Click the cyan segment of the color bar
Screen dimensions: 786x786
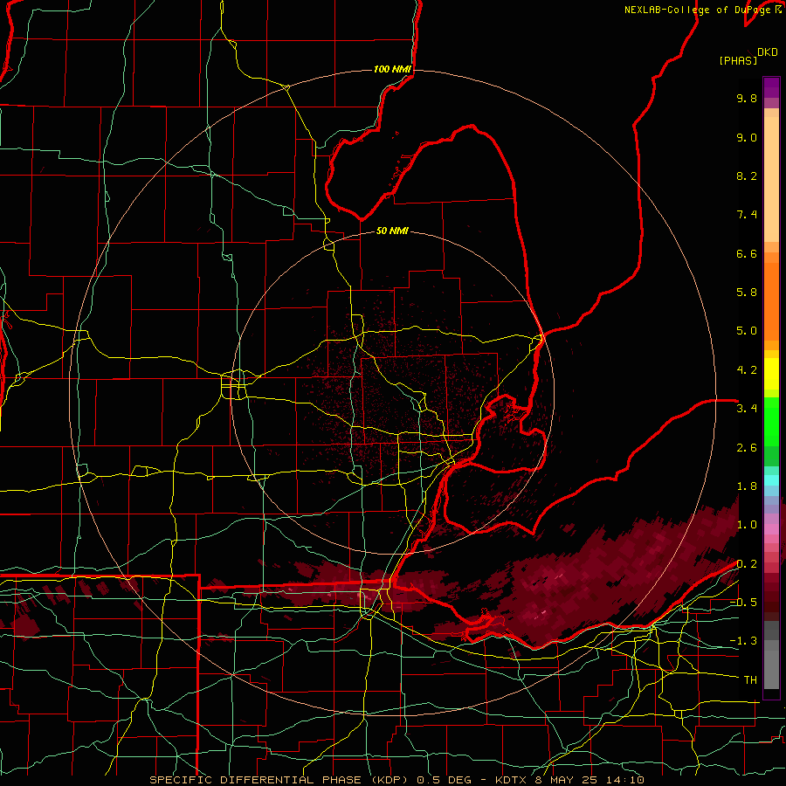pyautogui.click(x=771, y=479)
